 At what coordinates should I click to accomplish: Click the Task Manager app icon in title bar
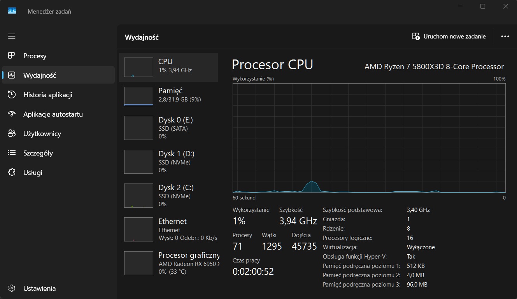[12, 11]
